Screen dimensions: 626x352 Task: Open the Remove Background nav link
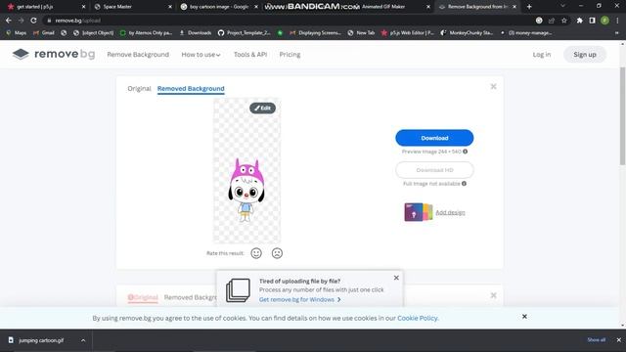138,55
